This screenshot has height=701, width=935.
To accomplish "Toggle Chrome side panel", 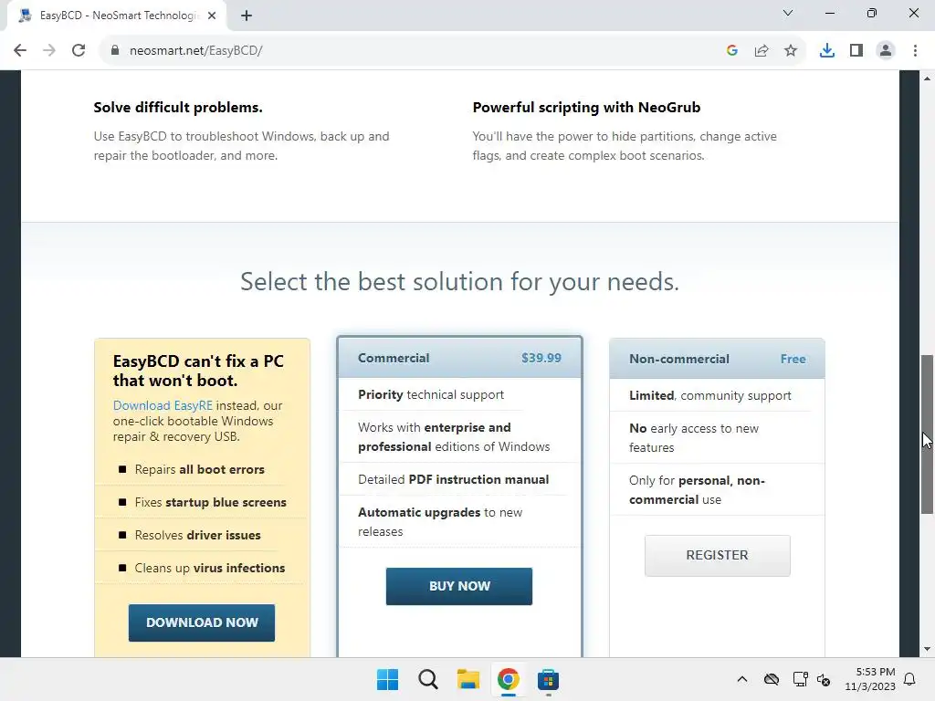I will [856, 51].
